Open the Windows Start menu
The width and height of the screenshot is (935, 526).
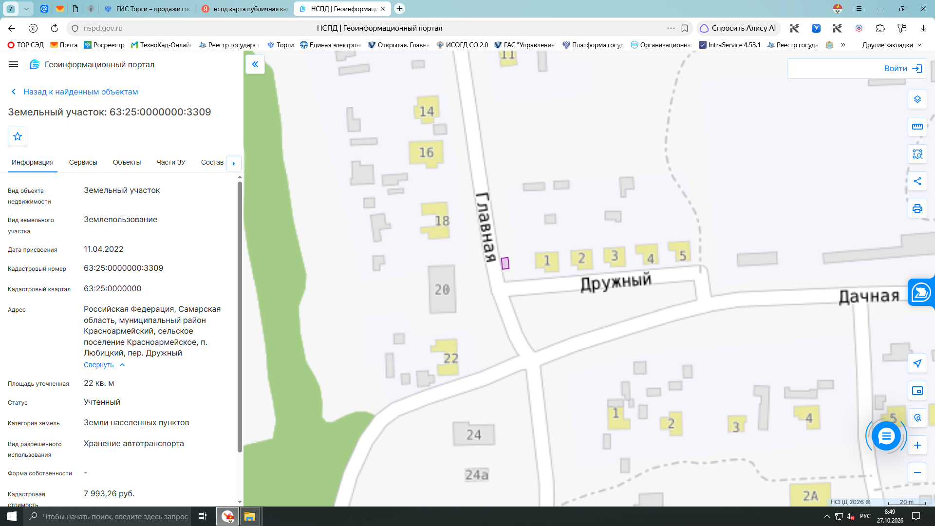click(x=12, y=516)
